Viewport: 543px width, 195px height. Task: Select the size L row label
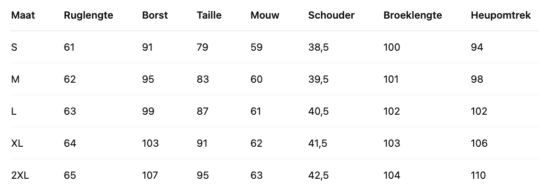pos(14,111)
